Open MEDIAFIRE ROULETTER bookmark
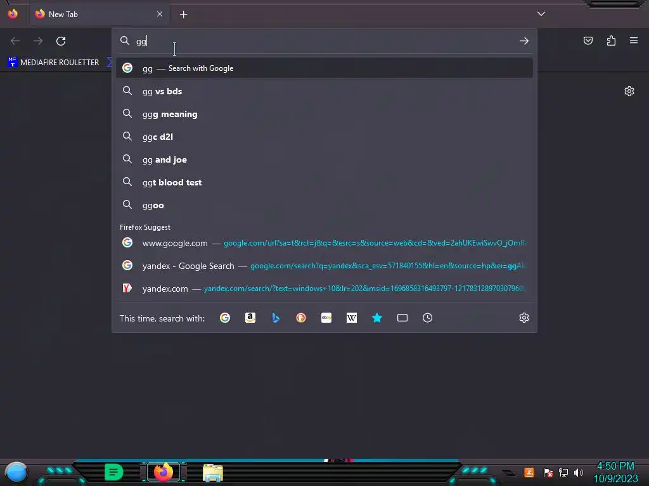The width and height of the screenshot is (649, 486). (x=53, y=63)
